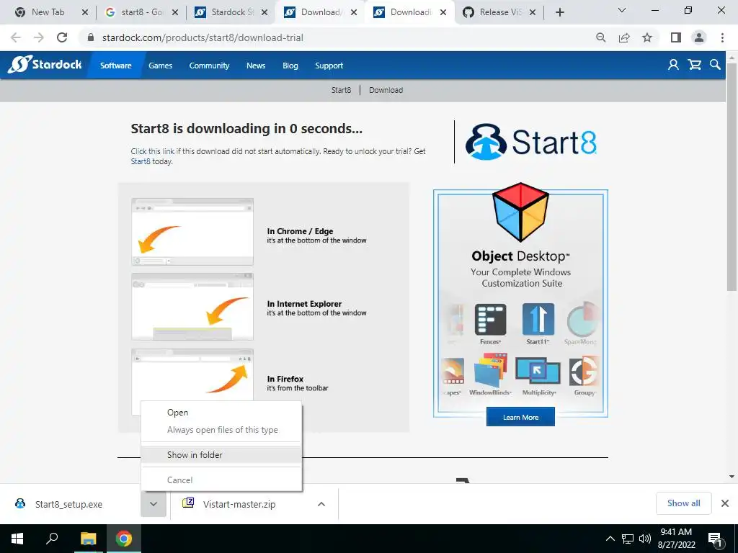Close the New Tab tab
Image resolution: width=738 pixels, height=553 pixels.
85,12
